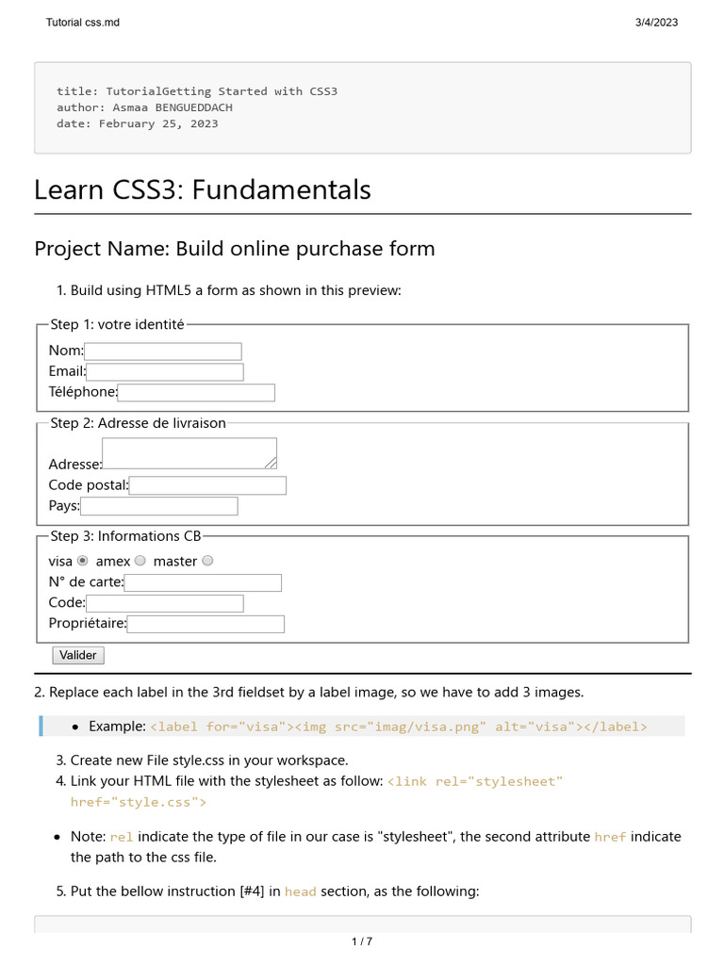Select the amex radio button

coord(140,561)
